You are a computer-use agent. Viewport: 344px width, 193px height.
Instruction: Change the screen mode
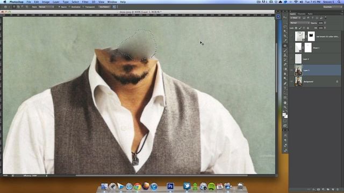click(x=285, y=126)
